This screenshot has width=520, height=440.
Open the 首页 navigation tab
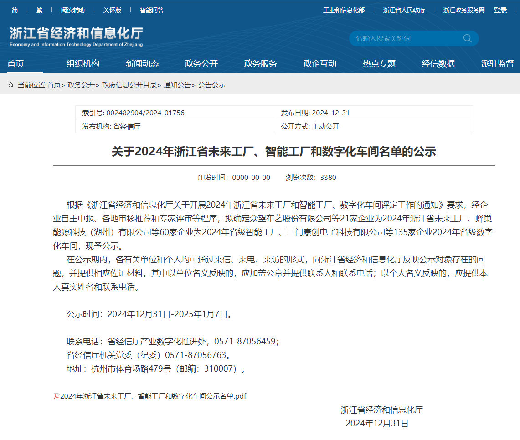tap(15, 64)
